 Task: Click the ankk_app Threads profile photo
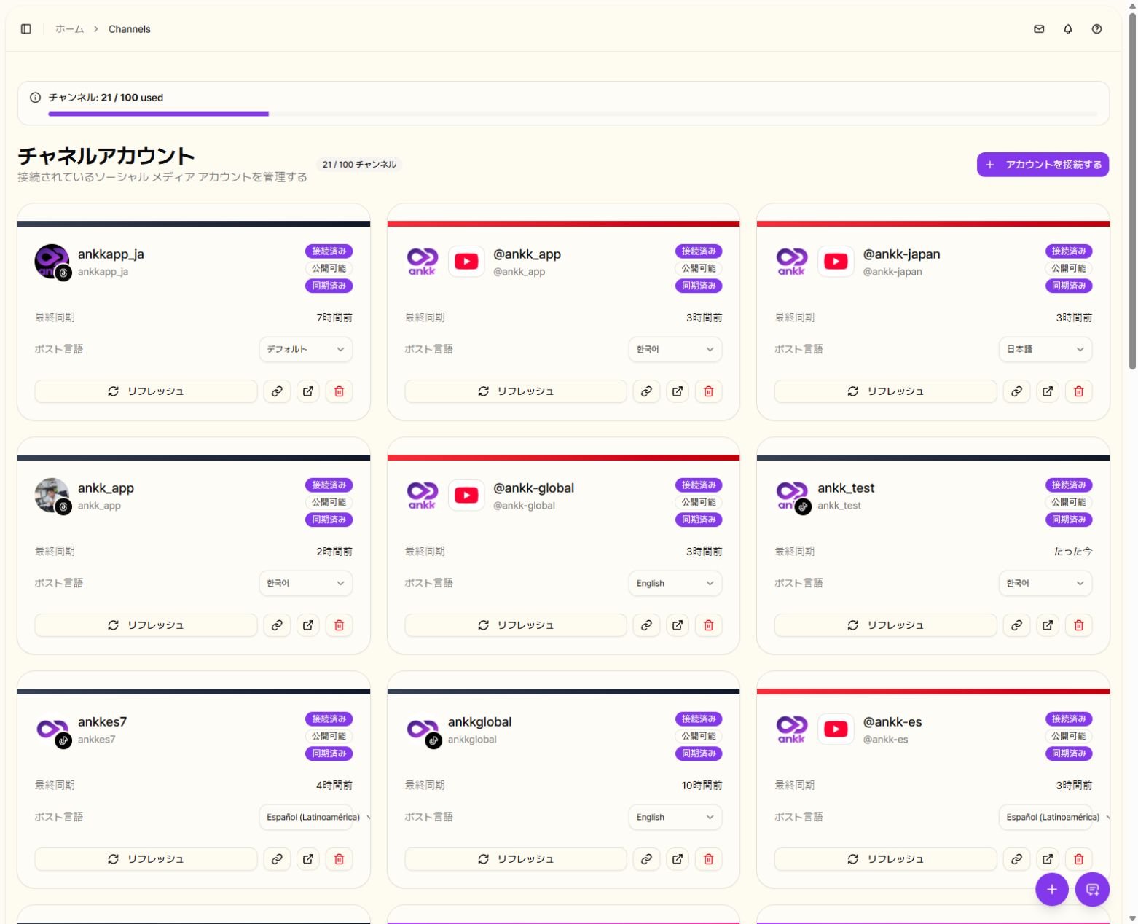(52, 496)
